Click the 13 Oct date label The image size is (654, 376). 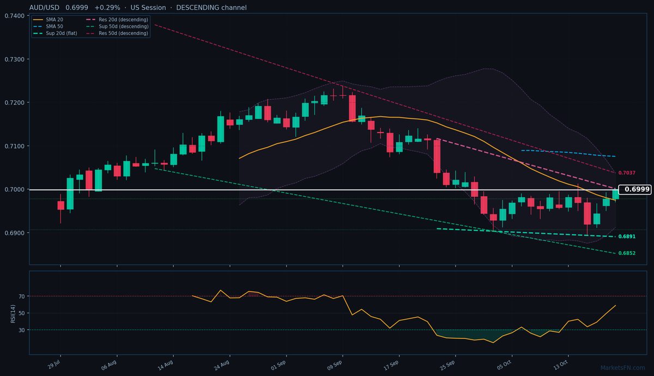coord(561,364)
